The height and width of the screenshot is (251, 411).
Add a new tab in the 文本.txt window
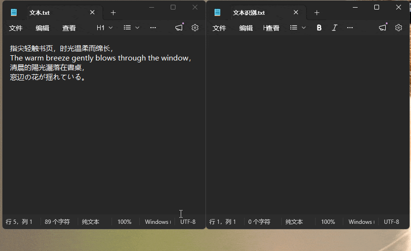113,12
